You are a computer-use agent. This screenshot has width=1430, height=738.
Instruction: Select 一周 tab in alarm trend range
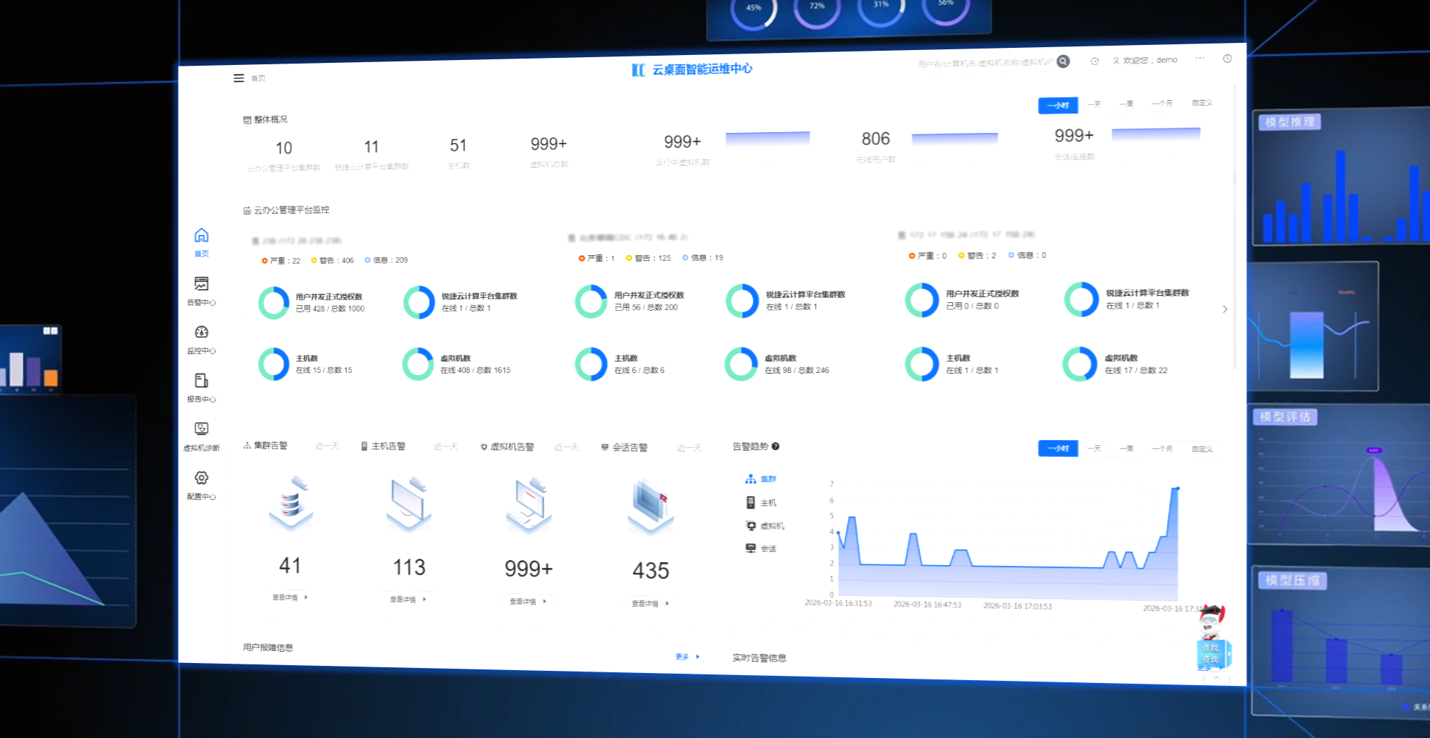click(1126, 449)
